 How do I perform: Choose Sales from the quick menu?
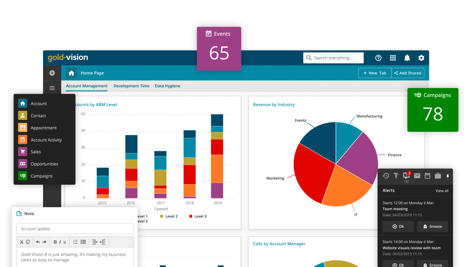[29, 152]
